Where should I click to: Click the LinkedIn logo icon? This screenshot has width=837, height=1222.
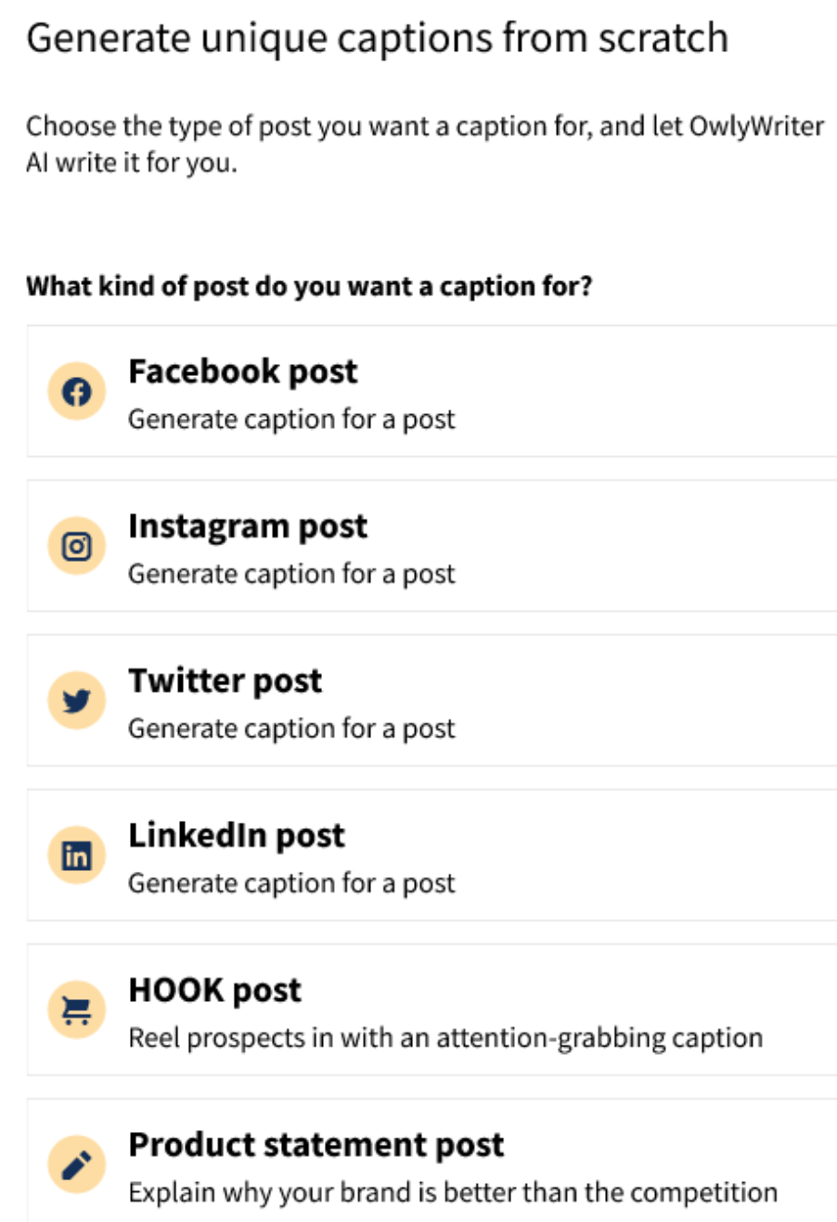76,855
